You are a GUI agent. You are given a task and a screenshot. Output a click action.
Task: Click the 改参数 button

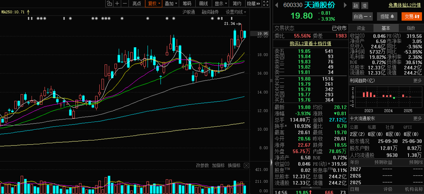pos(202,165)
